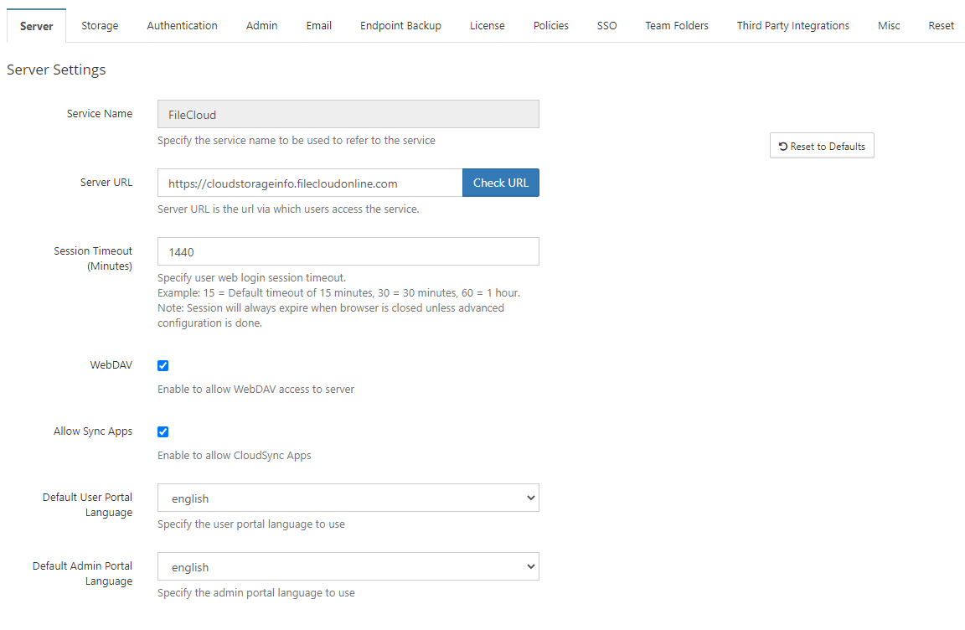Open Third Party Integrations tab
The height and width of the screenshot is (630, 965).
coord(792,25)
